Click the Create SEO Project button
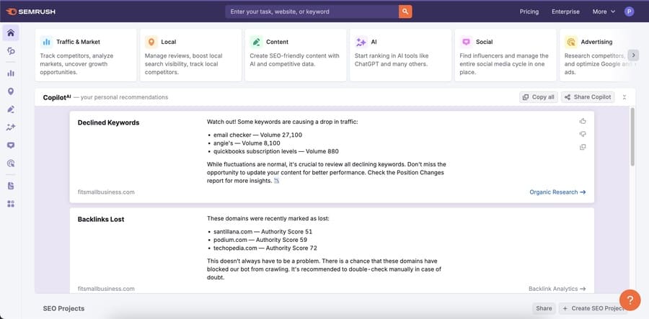649x319 pixels. click(593, 308)
